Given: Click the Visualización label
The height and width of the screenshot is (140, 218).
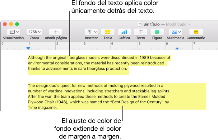Looking at the screenshot, I should point(13,38).
